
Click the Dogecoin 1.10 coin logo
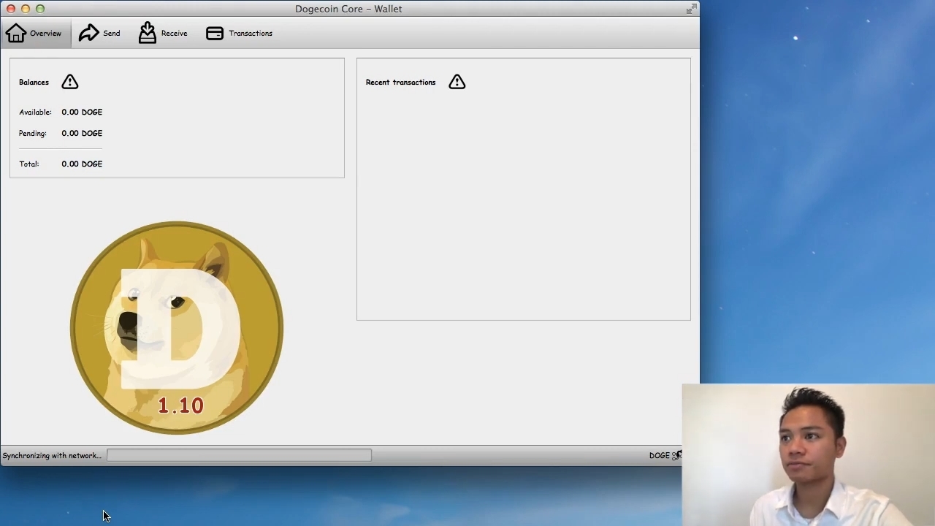pyautogui.click(x=176, y=327)
